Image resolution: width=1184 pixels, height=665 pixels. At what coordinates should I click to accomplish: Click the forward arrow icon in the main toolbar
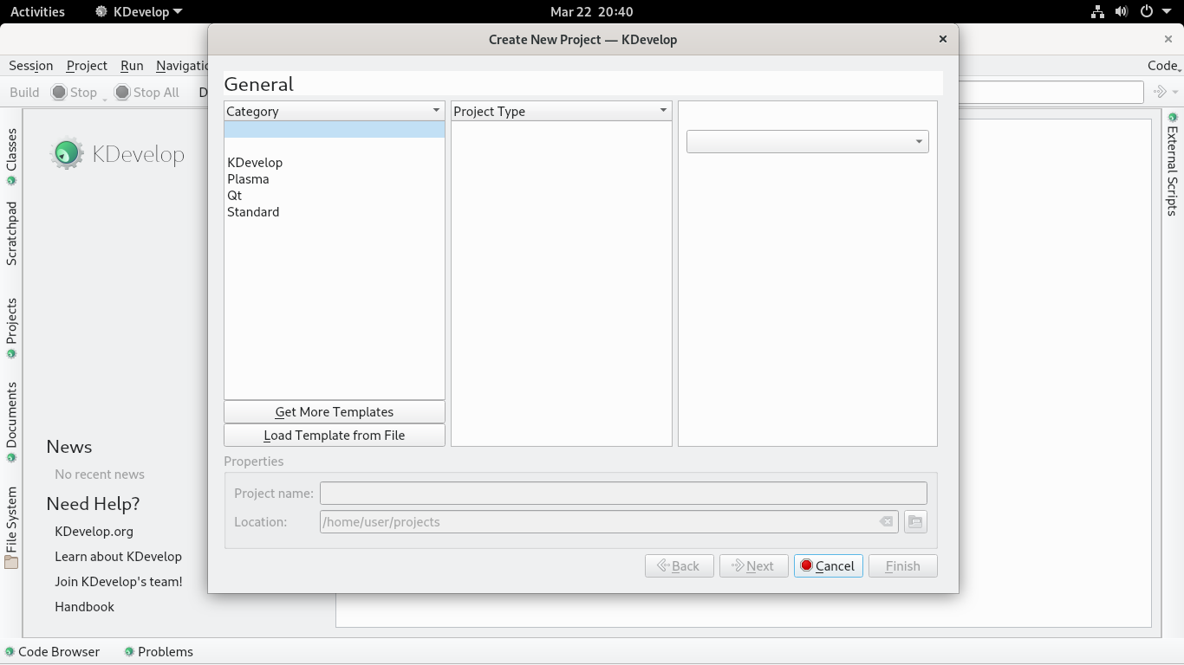[x=1160, y=92]
